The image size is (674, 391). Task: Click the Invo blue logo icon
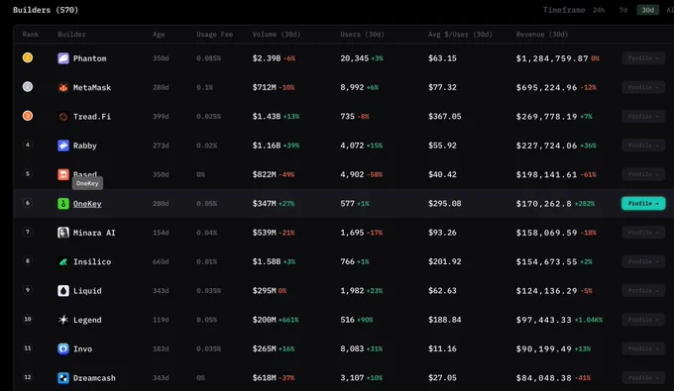63,349
